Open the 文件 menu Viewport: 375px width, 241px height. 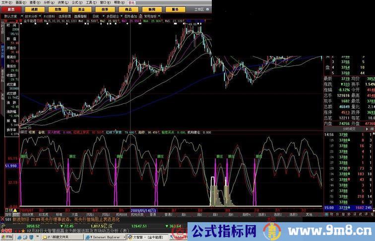coord(5,2)
